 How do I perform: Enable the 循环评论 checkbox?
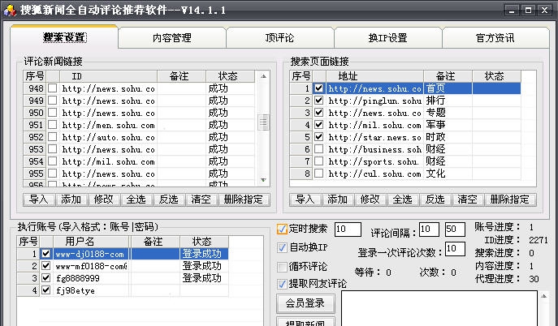click(x=282, y=267)
